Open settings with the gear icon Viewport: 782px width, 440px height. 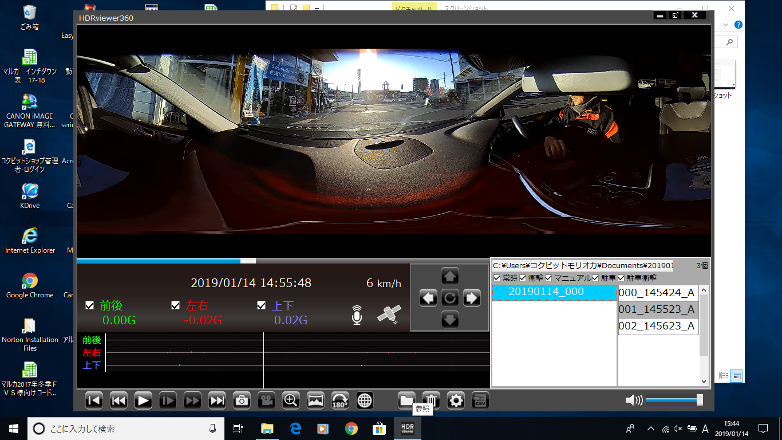click(x=456, y=400)
